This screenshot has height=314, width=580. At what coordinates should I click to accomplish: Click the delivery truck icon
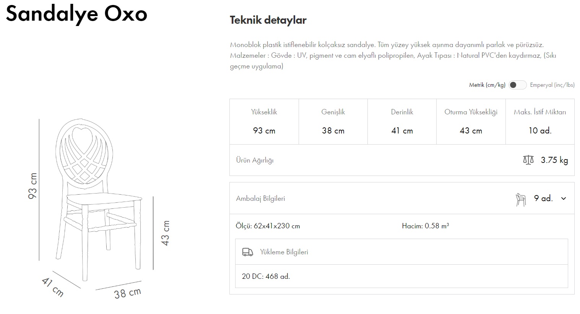[x=248, y=252]
